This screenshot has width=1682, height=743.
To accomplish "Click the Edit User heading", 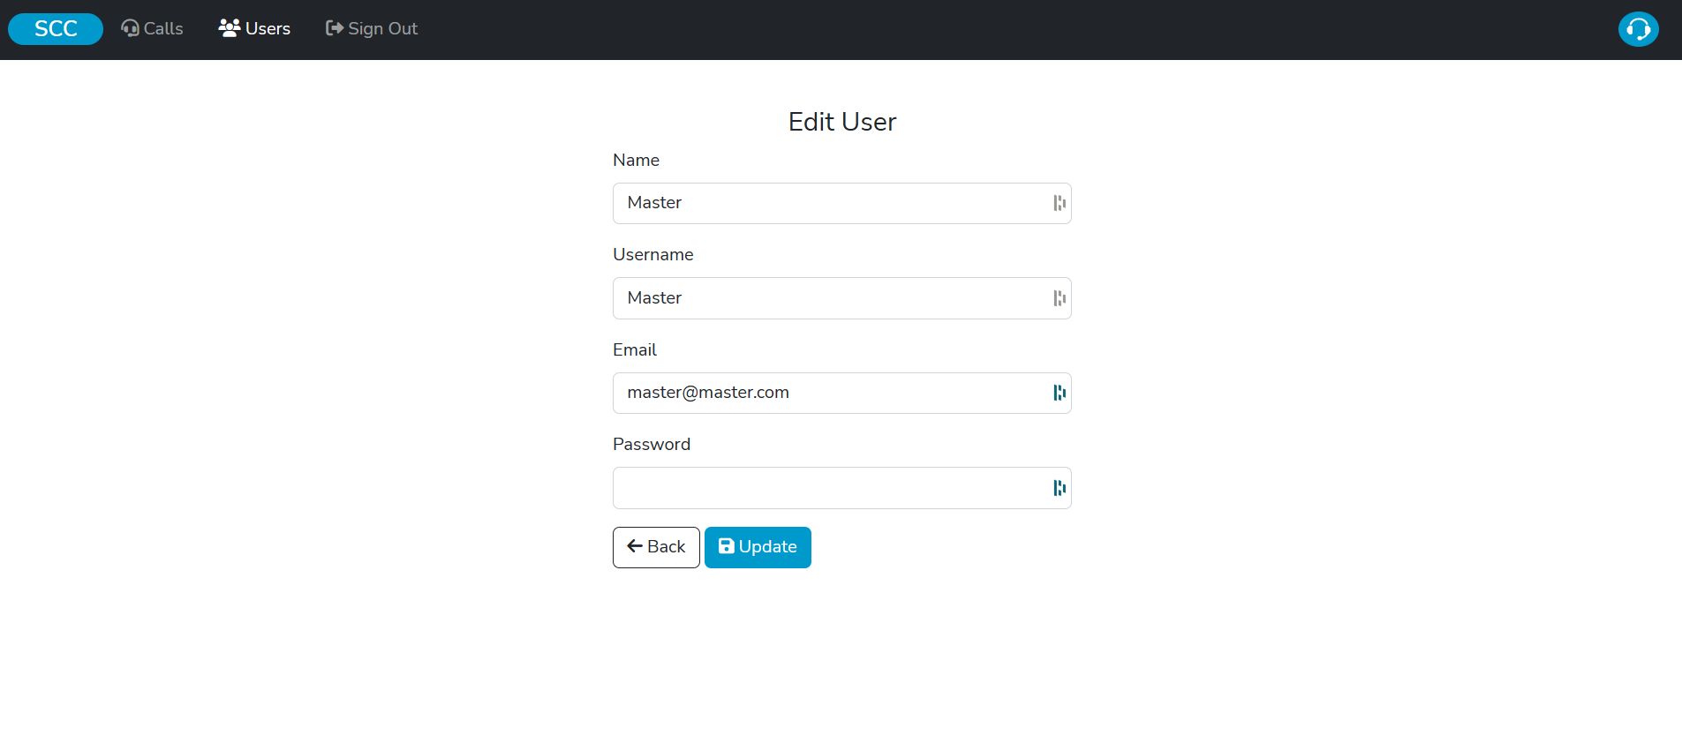I will point(841,122).
